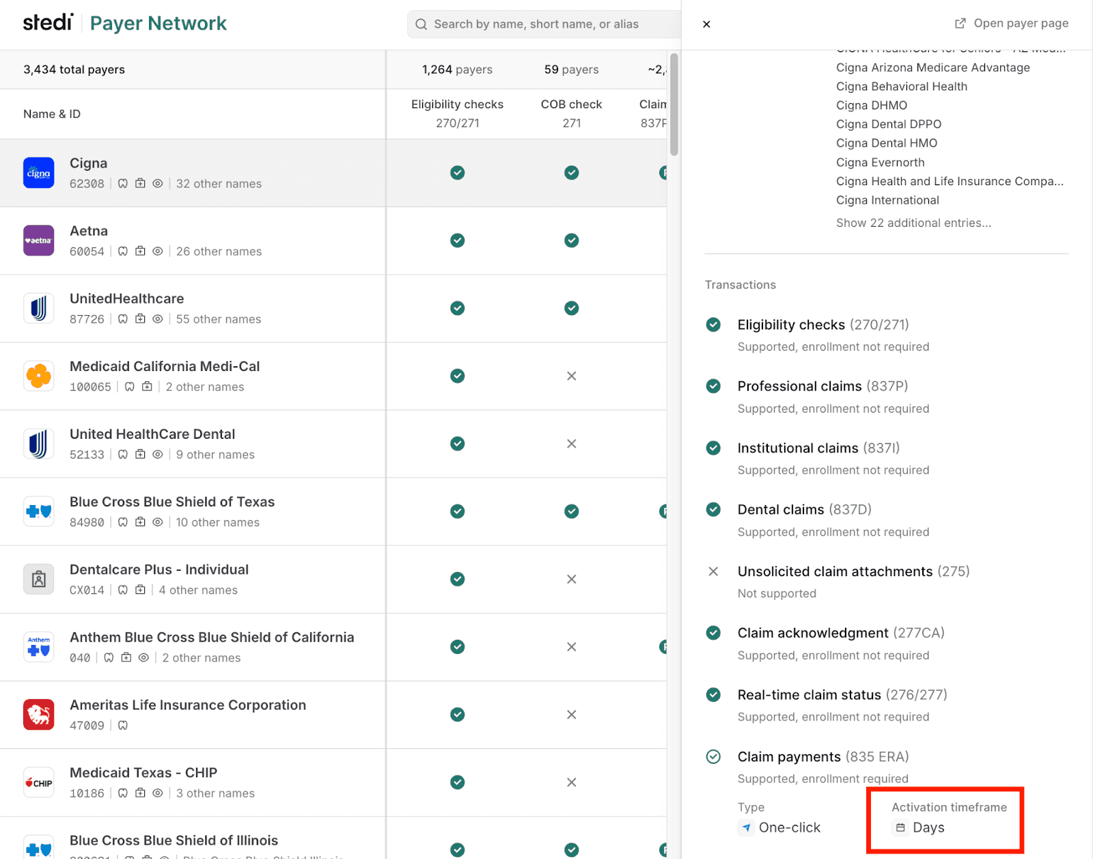Click the search magnifier icon
This screenshot has height=859, width=1093.
tap(421, 25)
